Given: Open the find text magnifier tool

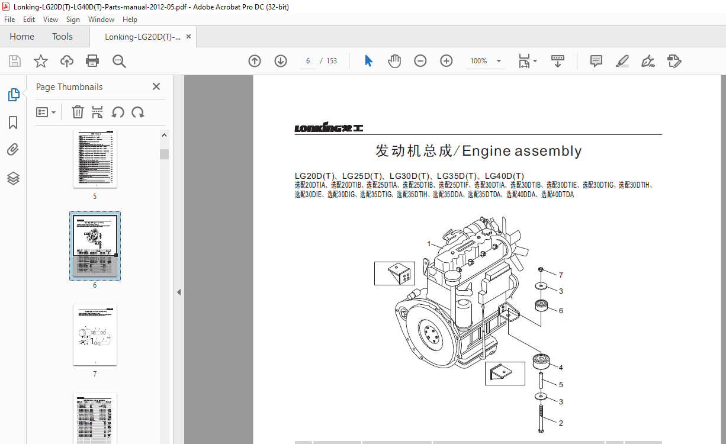Looking at the screenshot, I should tap(119, 61).
